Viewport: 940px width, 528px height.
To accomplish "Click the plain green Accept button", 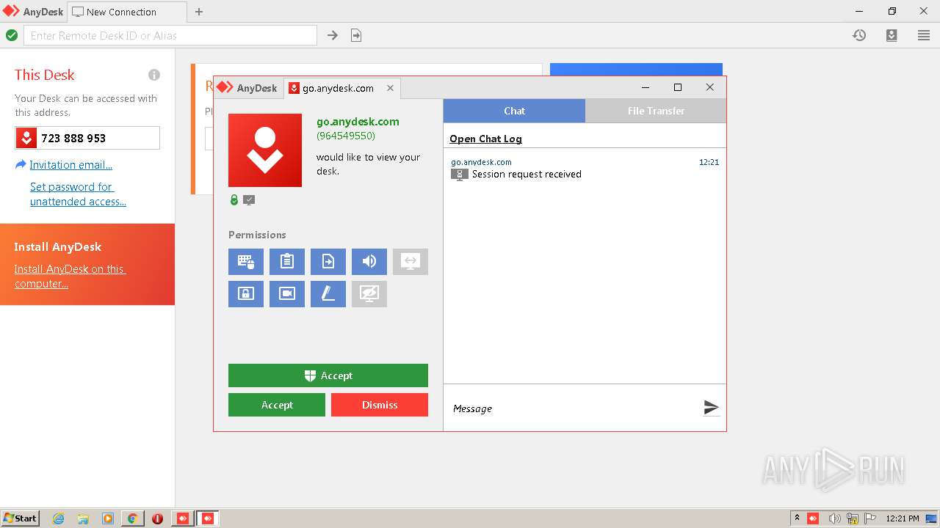I will [x=277, y=405].
